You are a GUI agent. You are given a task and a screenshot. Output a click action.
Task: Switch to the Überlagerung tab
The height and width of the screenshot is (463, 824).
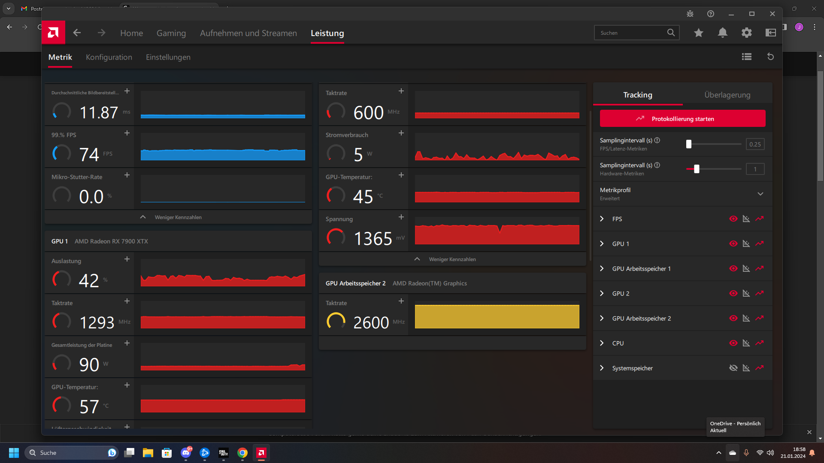[x=727, y=95]
